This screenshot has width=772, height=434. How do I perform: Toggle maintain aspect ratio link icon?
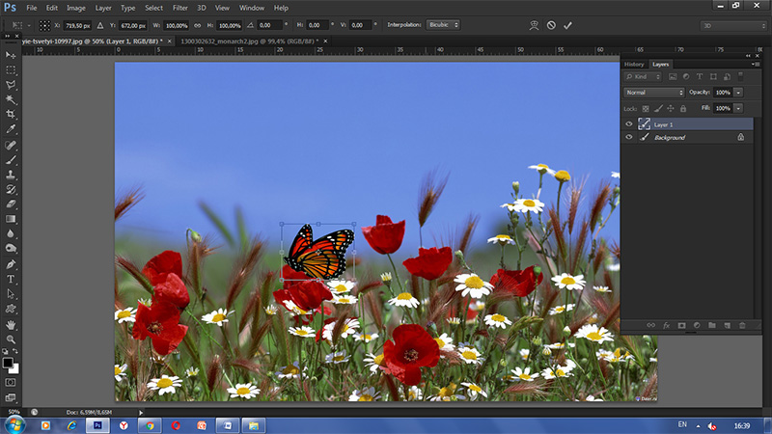pos(198,25)
